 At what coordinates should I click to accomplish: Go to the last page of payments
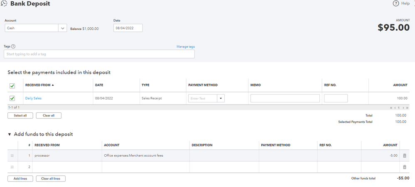407,108
